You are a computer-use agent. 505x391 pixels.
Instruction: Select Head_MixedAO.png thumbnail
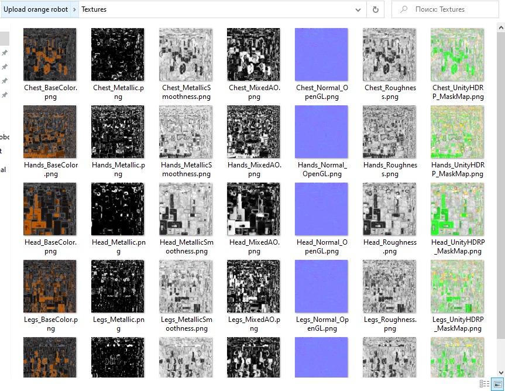click(x=253, y=209)
